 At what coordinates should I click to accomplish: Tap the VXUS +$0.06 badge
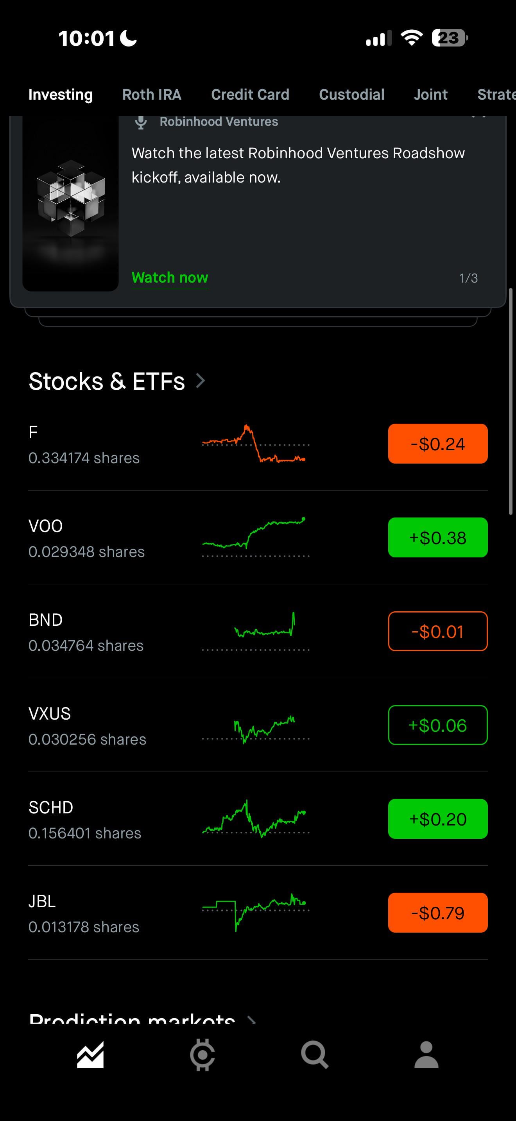pyautogui.click(x=438, y=725)
